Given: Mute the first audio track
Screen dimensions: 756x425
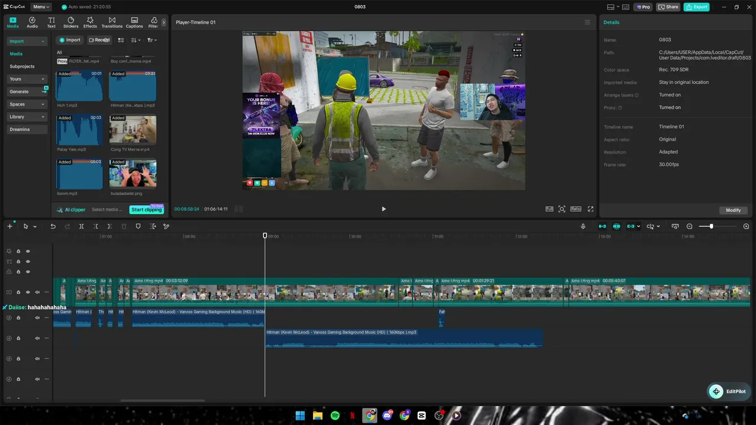Looking at the screenshot, I should tap(37, 318).
